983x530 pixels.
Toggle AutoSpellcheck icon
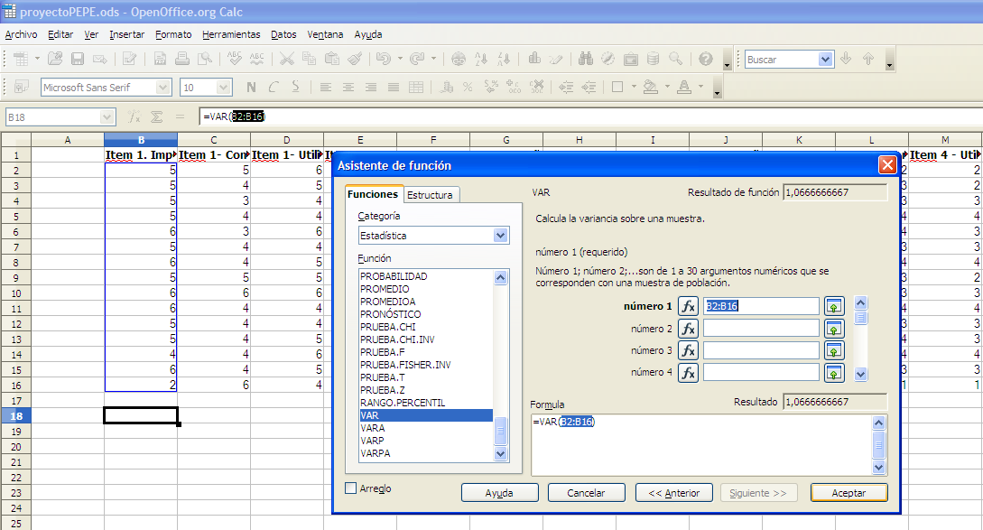(x=257, y=59)
